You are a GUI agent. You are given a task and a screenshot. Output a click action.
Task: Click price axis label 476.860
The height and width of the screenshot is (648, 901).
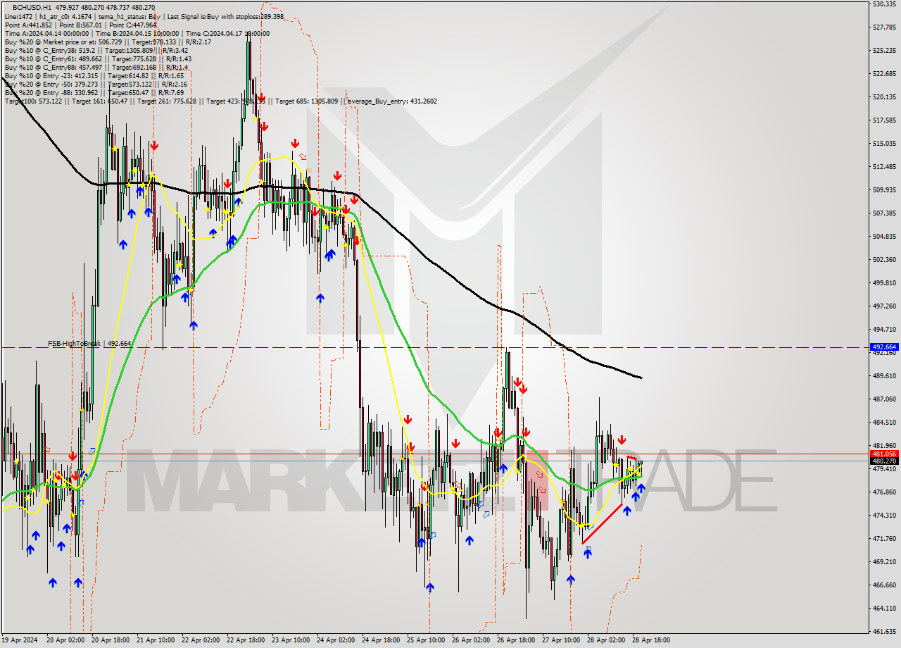[x=883, y=492]
